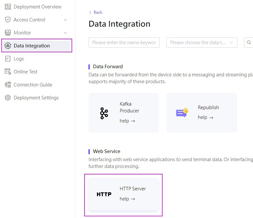Click the Back link

(x=96, y=12)
